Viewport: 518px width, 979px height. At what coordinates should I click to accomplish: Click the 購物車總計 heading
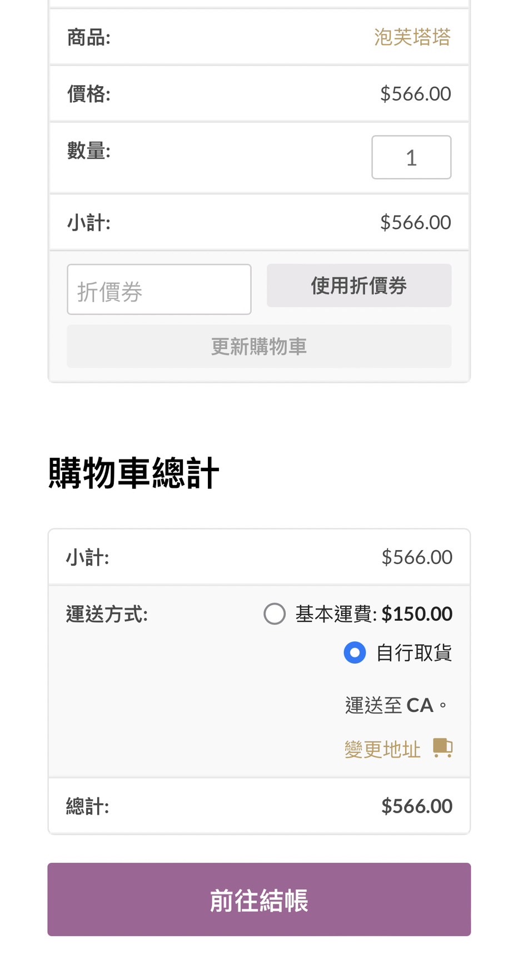pyautogui.click(x=134, y=473)
